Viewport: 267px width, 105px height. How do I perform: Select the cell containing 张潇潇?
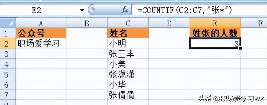coord(128,74)
